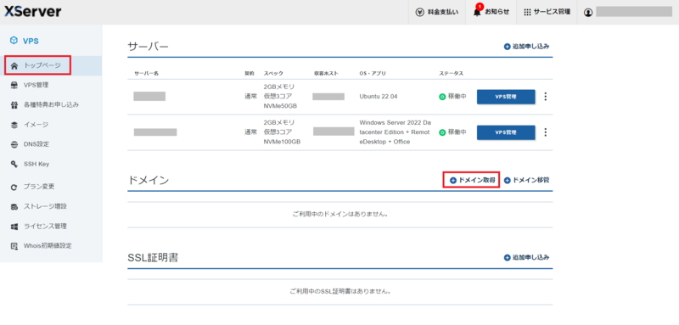Open the 料金支払い payment page
Viewport: 679px width, 325px height.
pos(437,12)
